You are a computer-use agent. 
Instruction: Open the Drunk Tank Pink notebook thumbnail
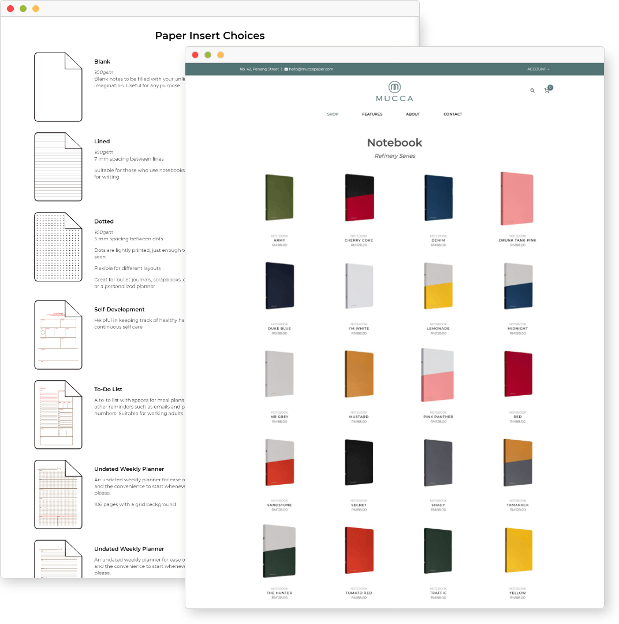point(517,198)
